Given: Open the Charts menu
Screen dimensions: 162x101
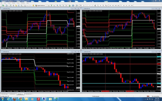Looking at the screenshot, I should click(13, 3).
